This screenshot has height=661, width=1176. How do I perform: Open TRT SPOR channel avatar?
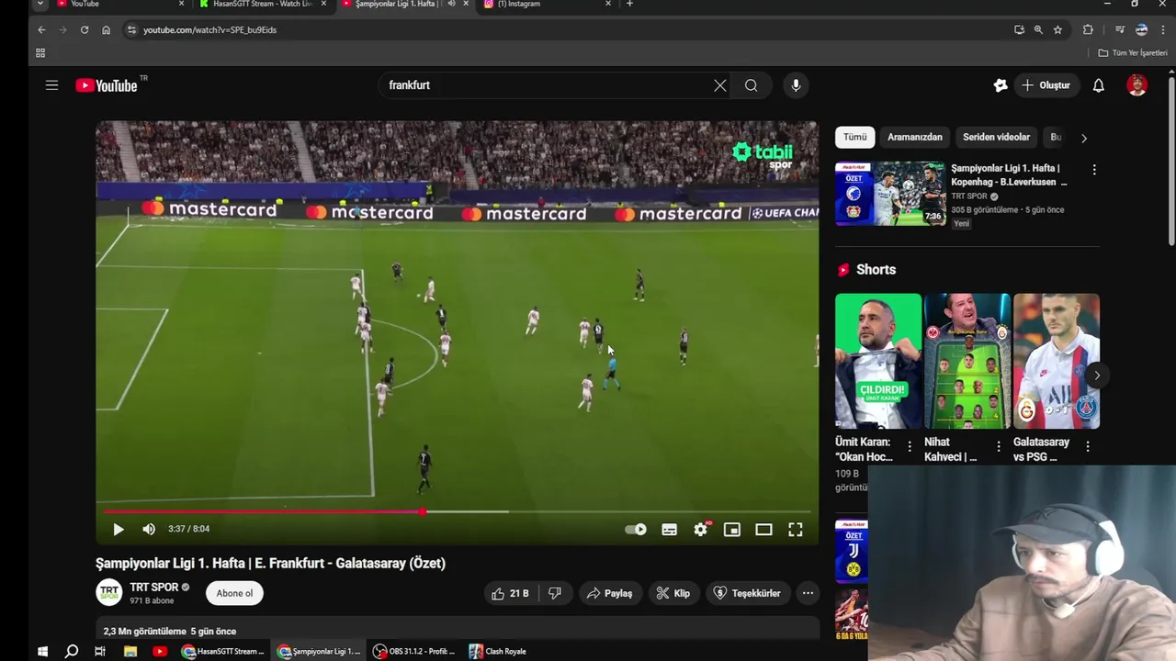pos(109,592)
